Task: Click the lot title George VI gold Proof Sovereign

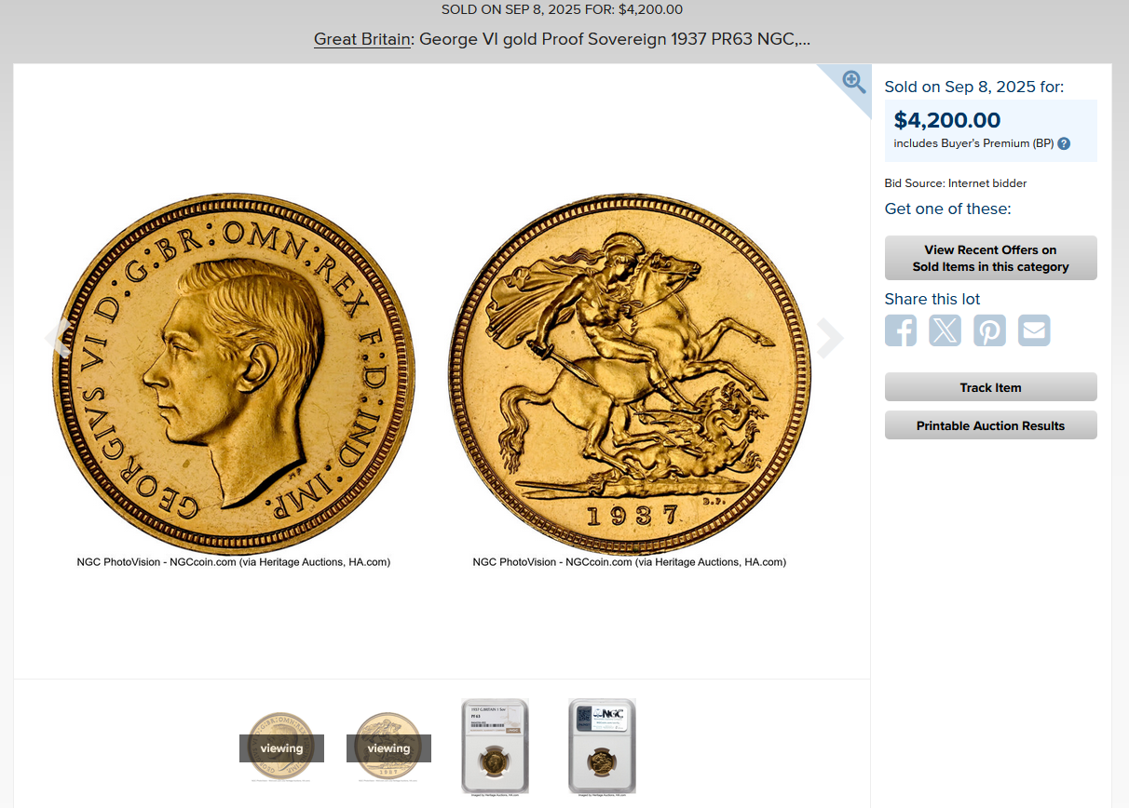Action: 615,39
